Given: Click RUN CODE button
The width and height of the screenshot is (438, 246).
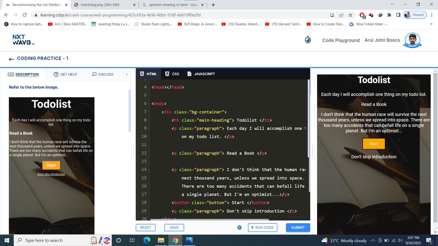Looking at the screenshot, I should click(262, 227).
